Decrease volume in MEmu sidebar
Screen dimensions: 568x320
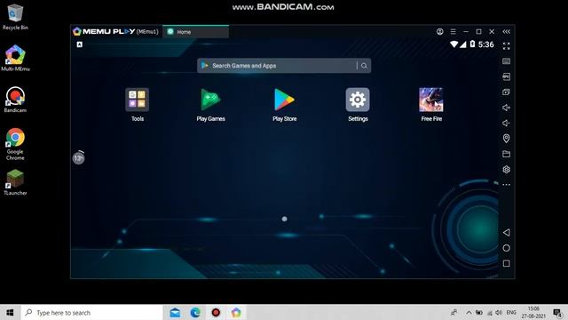tap(507, 123)
